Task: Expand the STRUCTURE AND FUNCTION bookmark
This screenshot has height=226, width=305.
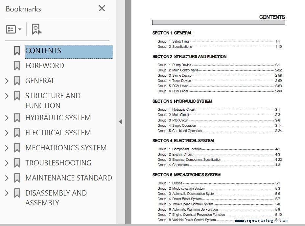Action: pos(7,96)
